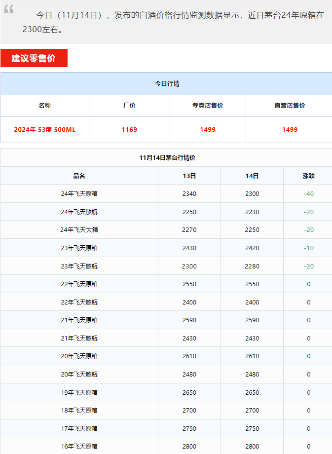Select the 品名 column header
Screen dimensions: 332x454
click(79, 176)
